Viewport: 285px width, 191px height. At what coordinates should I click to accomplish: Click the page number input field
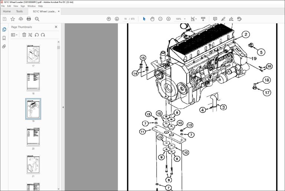(x=125, y=19)
